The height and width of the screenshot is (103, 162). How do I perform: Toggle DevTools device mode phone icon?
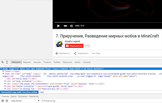point(7,62)
